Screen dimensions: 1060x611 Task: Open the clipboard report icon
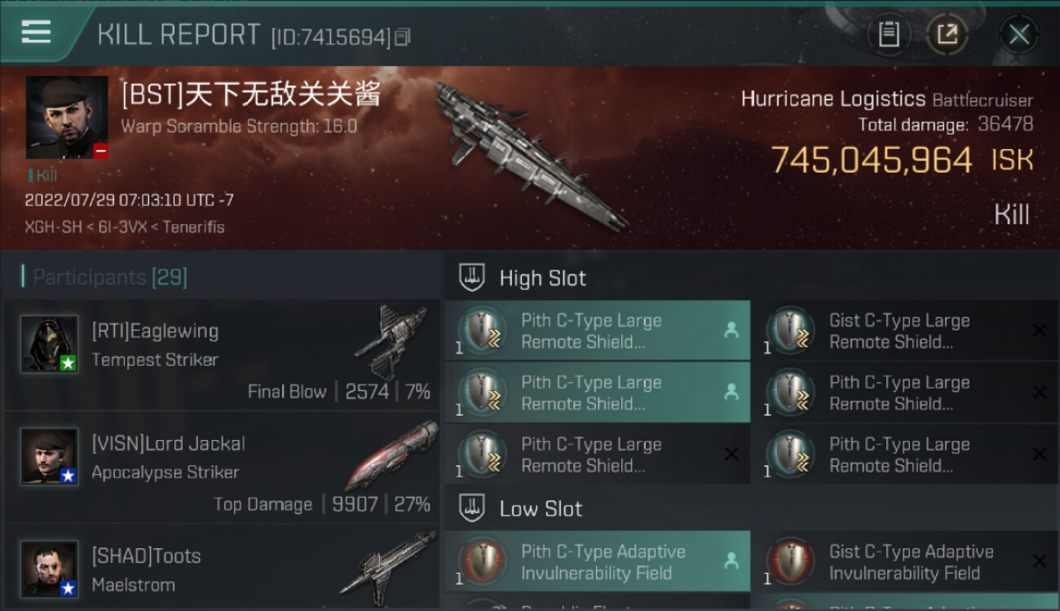(x=889, y=34)
